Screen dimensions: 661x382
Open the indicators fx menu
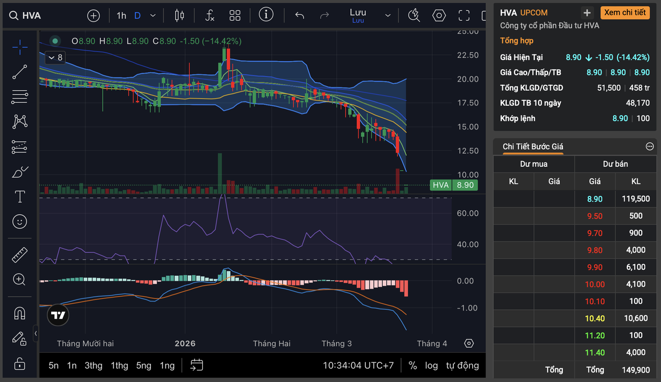pos(209,15)
